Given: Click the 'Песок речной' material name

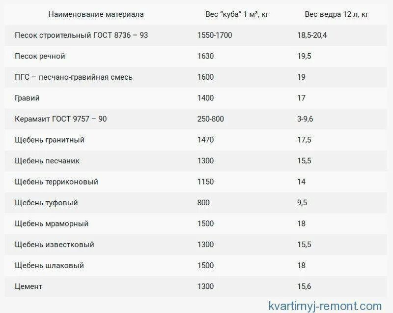Looking at the screenshot, I should 40,56.
